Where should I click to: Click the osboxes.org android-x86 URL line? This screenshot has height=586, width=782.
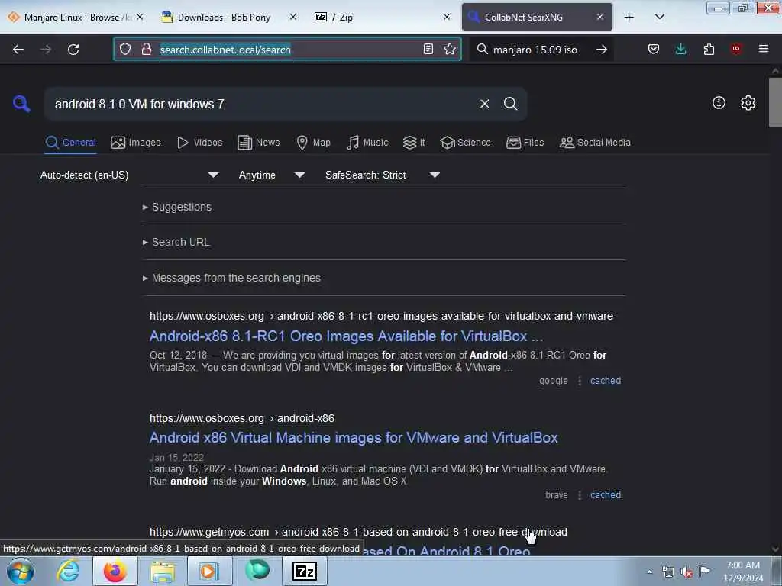pyautogui.click(x=242, y=419)
